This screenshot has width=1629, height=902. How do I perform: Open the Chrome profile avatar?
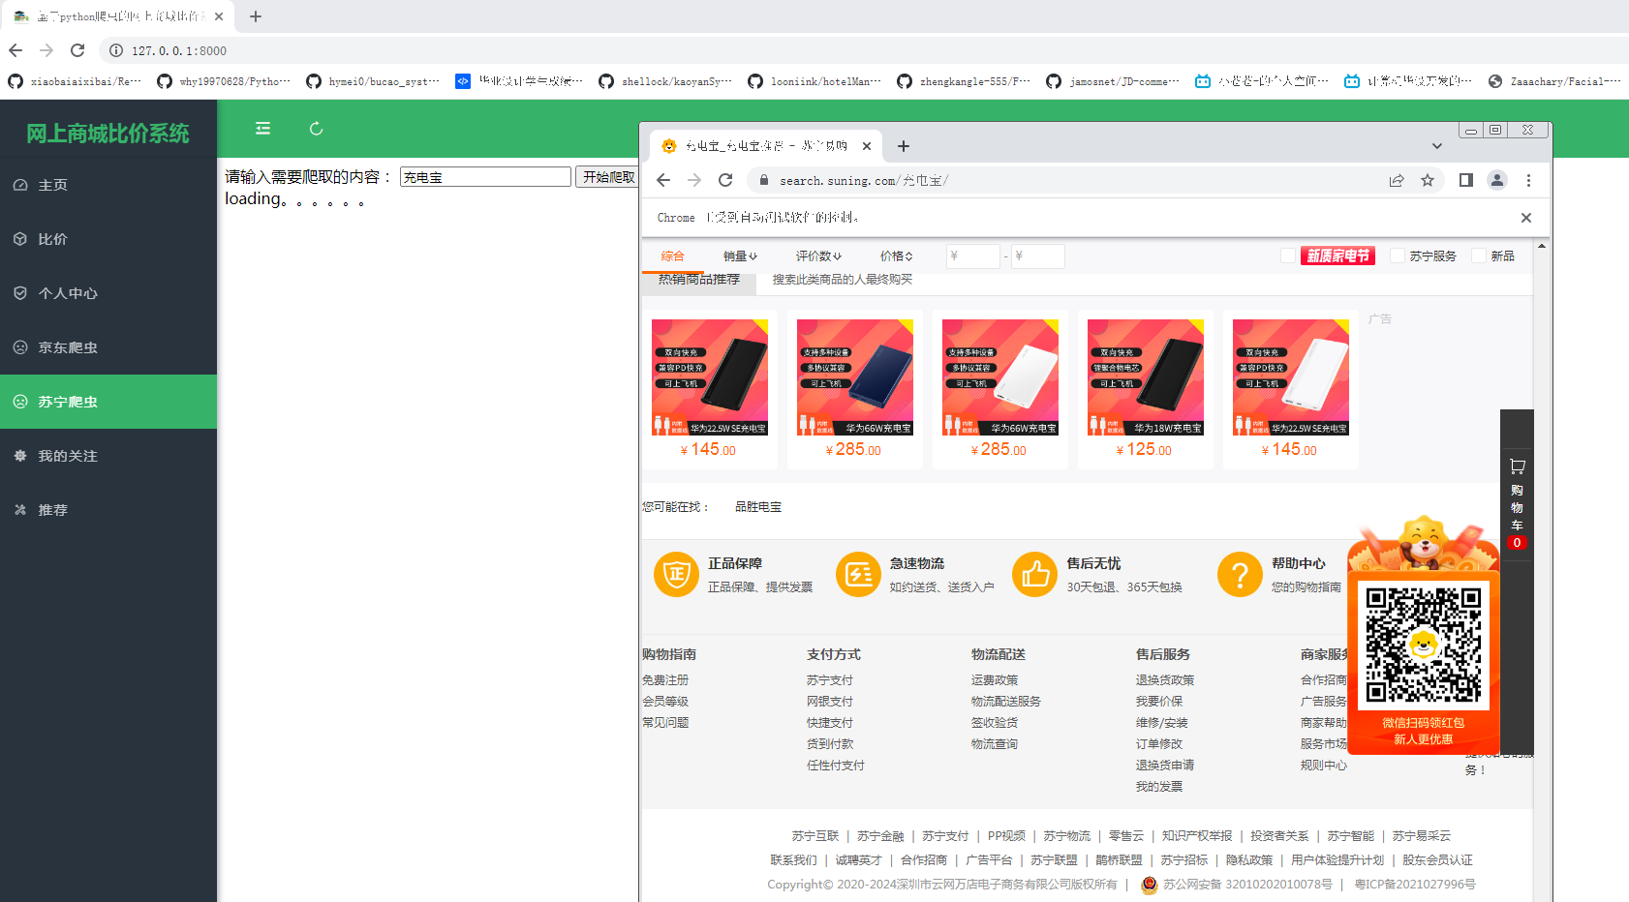click(1497, 180)
